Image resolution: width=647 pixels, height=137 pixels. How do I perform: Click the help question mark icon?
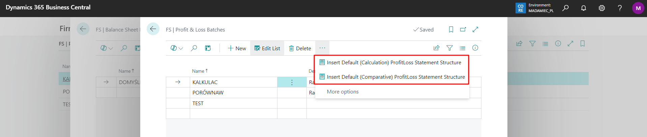pyautogui.click(x=620, y=8)
